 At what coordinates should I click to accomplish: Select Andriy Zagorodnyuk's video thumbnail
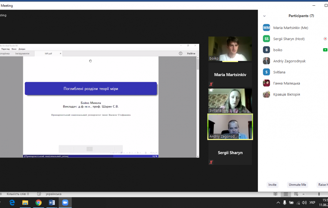click(230, 127)
